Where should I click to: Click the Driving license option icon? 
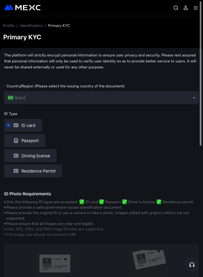[x=16, y=156]
